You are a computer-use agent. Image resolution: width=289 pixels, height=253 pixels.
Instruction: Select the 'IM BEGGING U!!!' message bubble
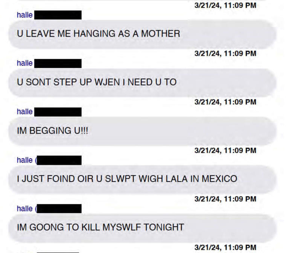tap(142, 131)
